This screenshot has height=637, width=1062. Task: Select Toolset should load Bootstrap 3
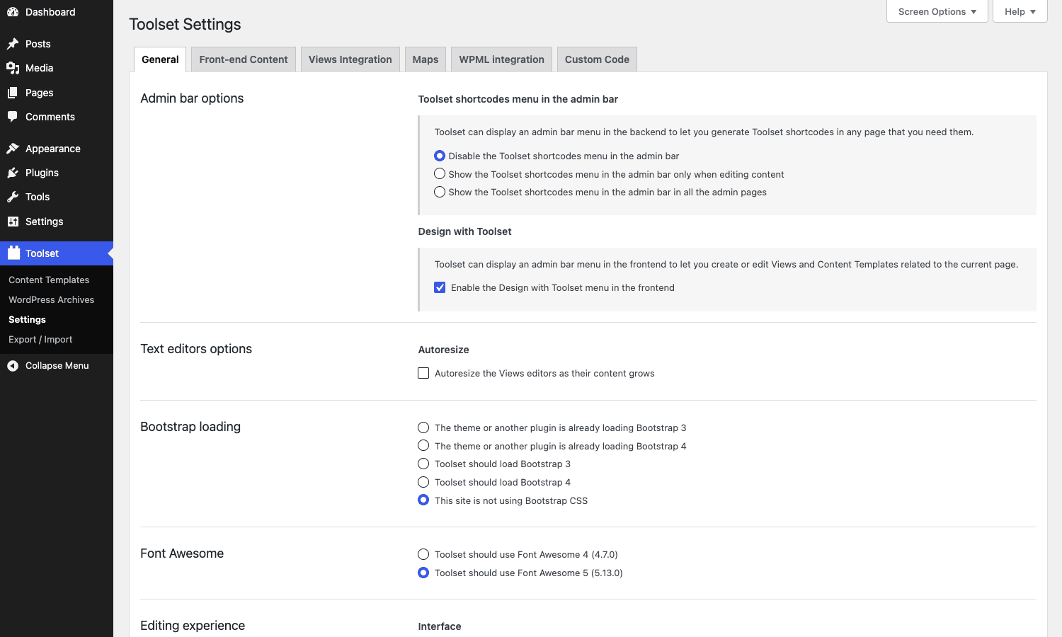click(423, 464)
